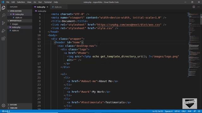
Task: Click get_template_directory_uri() on line 16
Action: [123, 56]
